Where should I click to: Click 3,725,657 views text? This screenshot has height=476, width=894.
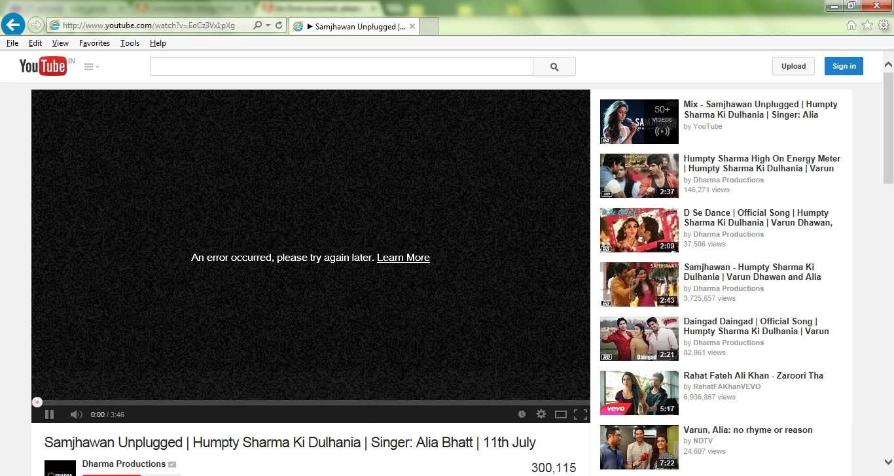(x=709, y=298)
